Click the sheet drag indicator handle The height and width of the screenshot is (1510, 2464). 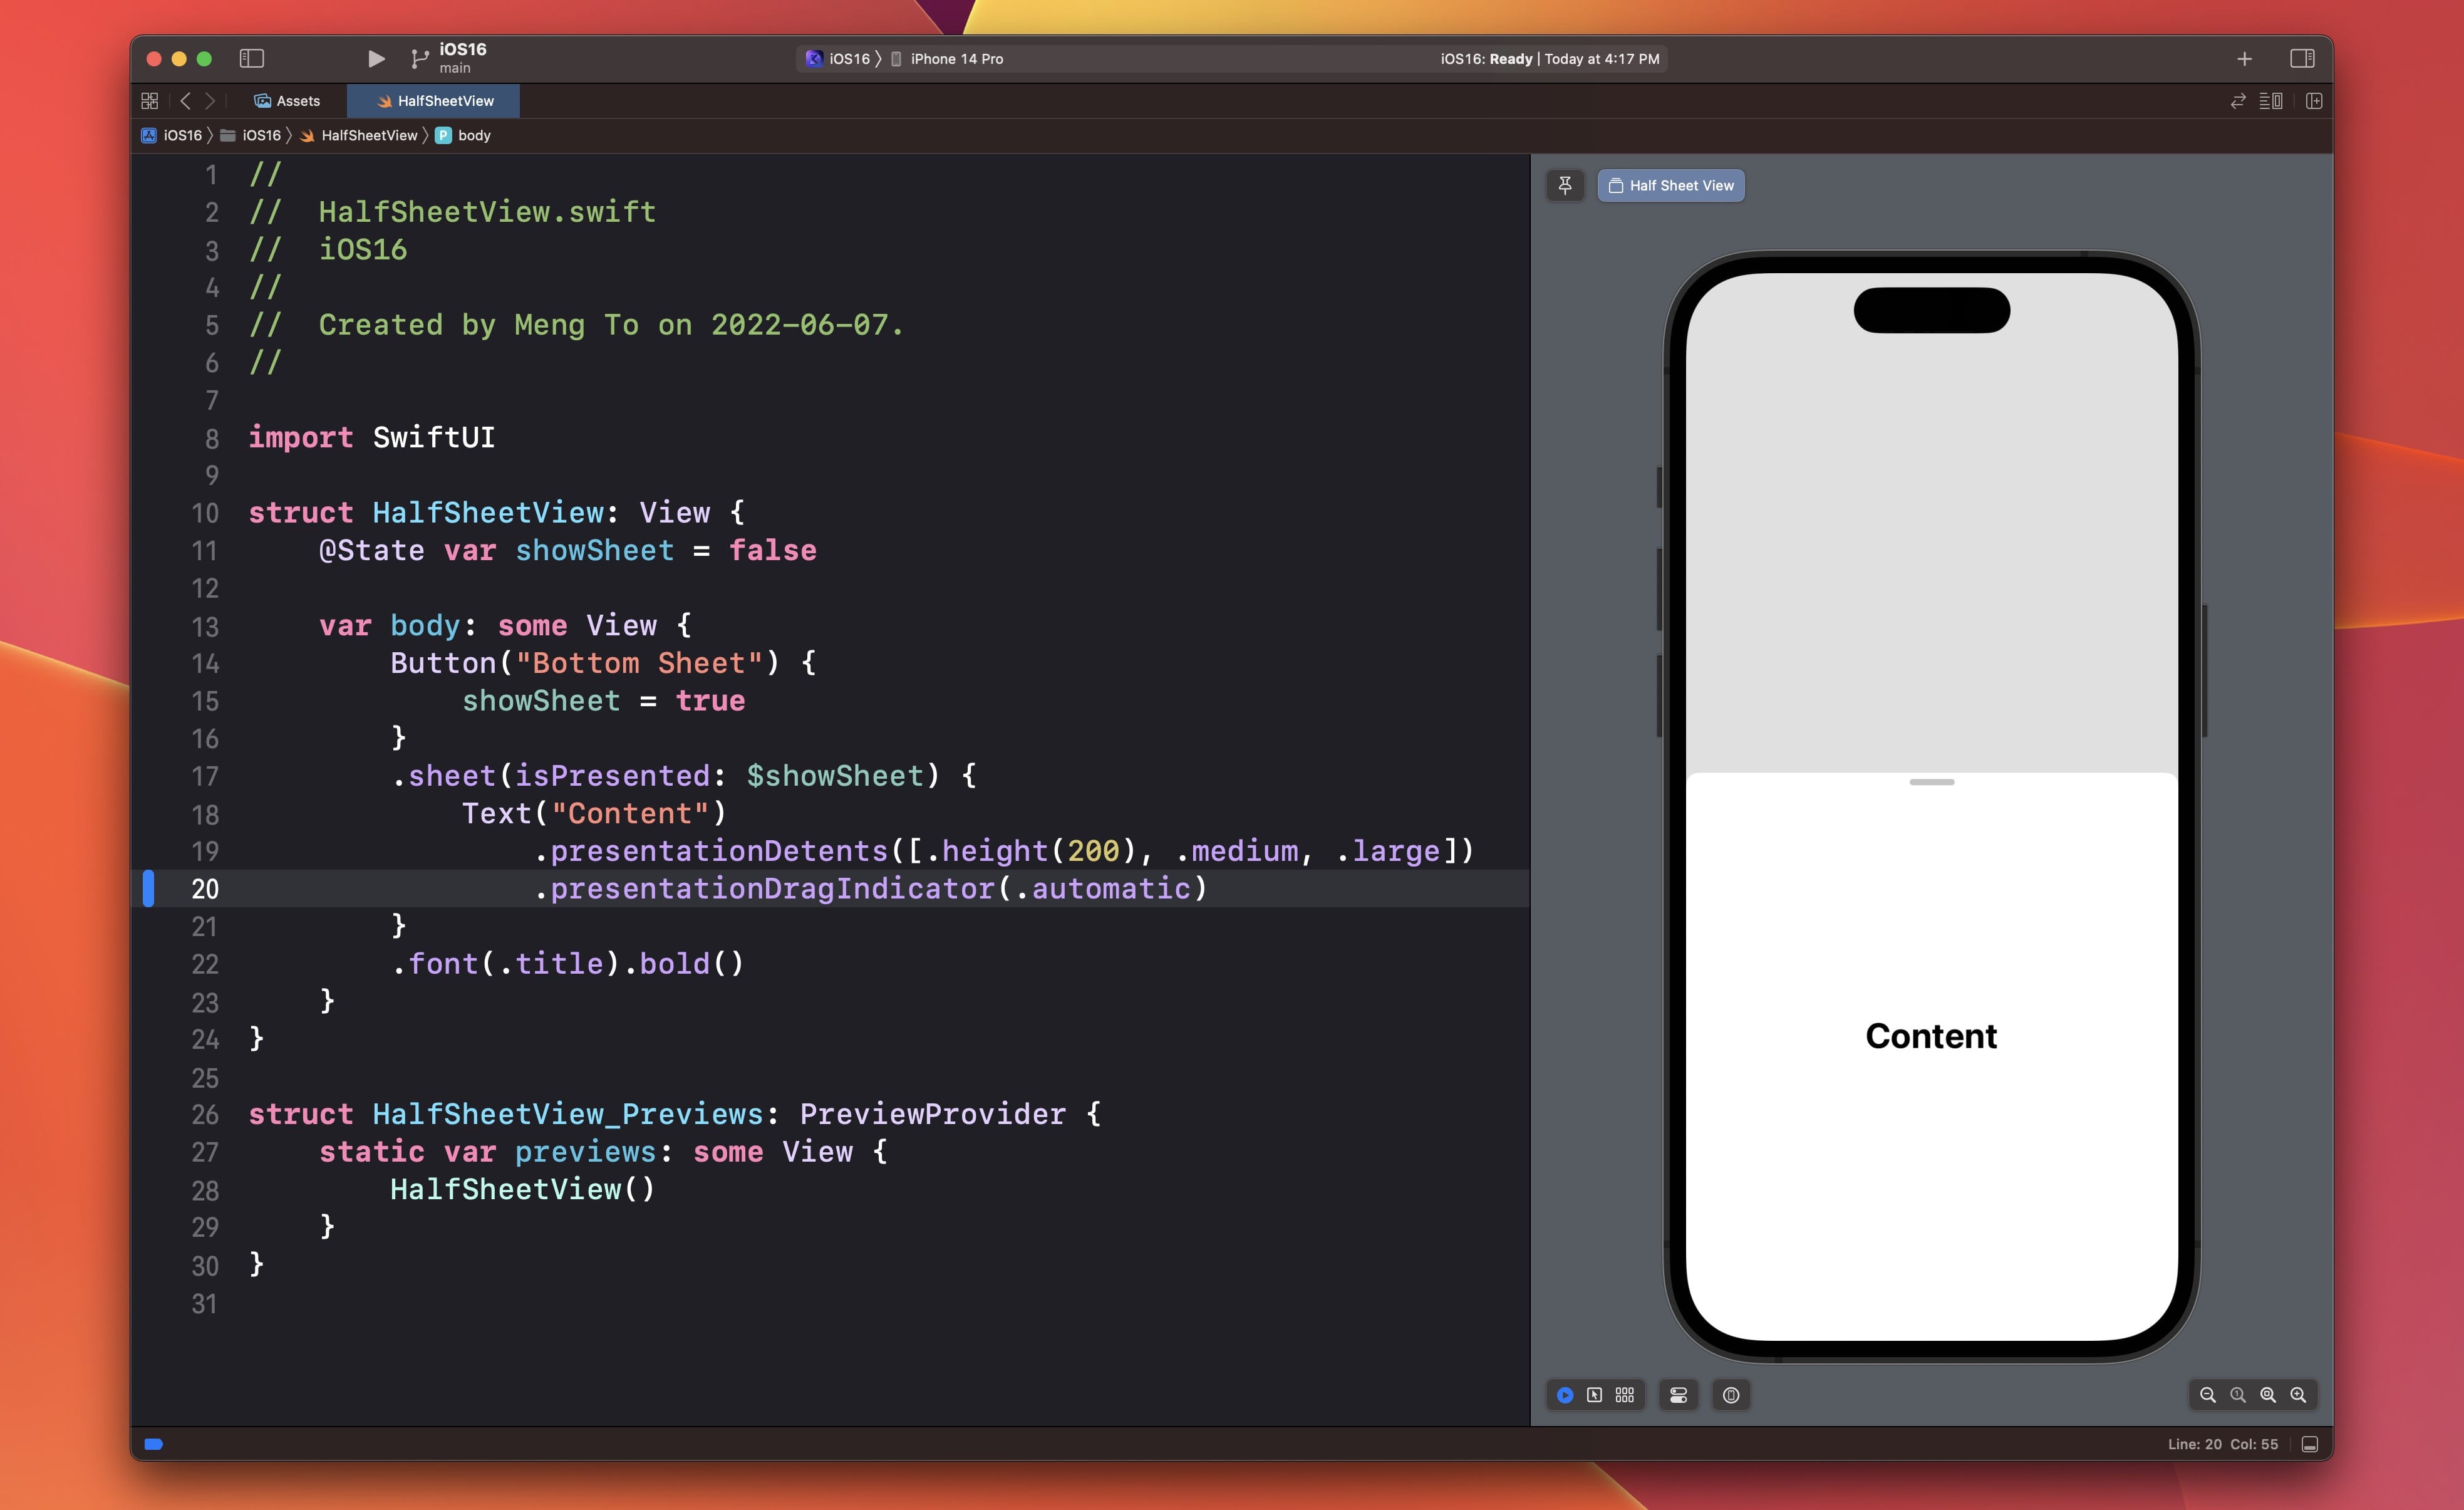pos(1931,783)
